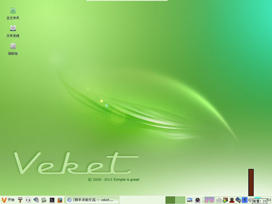Open the 开始 start menu
This screenshot has width=272, height=204.
tap(8, 200)
